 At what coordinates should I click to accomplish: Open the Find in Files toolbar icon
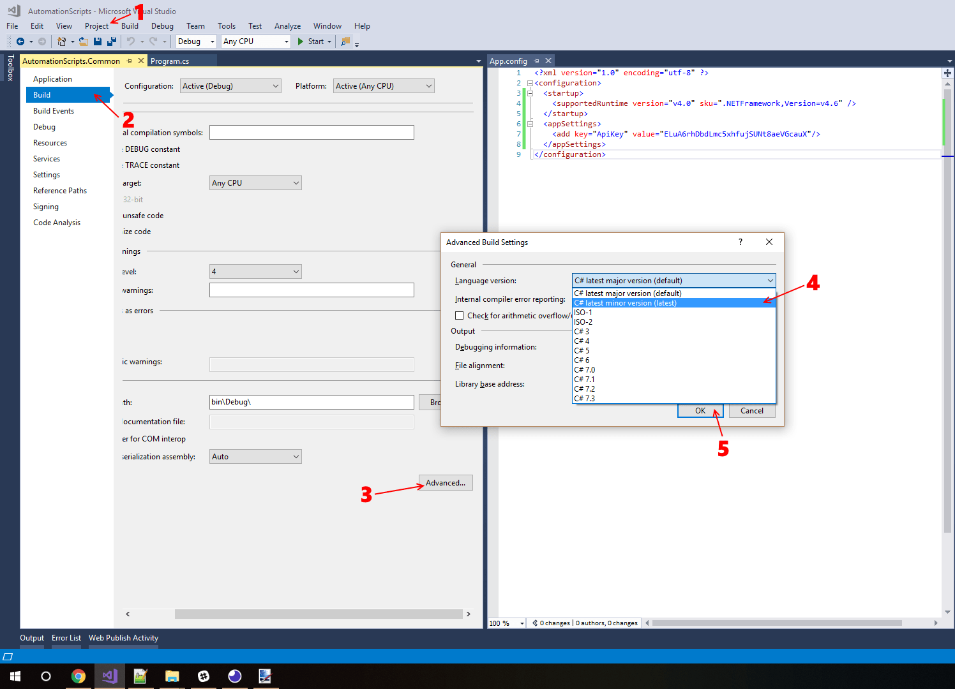tap(345, 41)
